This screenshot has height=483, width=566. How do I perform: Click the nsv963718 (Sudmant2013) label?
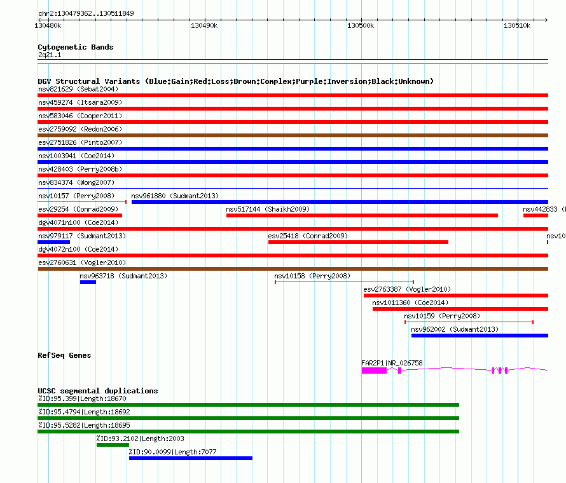click(x=123, y=276)
